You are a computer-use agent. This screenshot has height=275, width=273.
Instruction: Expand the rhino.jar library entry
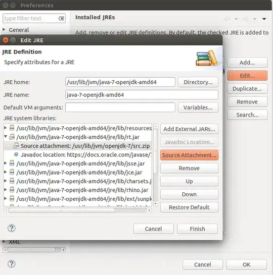(5, 190)
